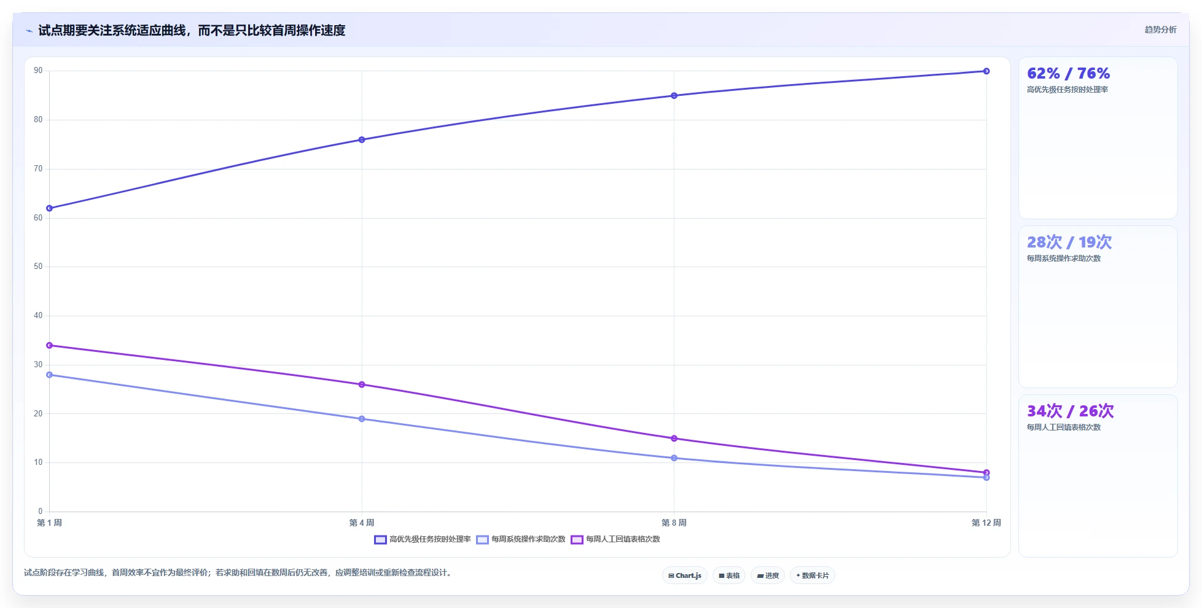Select the purple 34 point at 第 1 周
This screenshot has height=608, width=1202.
coord(50,345)
